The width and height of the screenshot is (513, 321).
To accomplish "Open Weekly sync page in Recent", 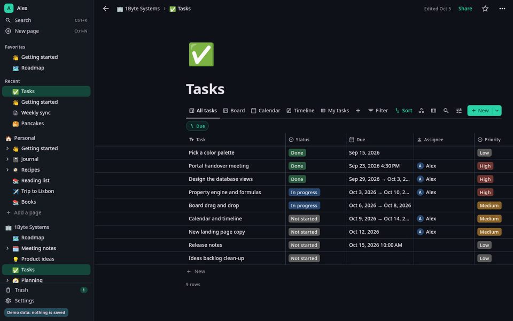I will (x=46, y=113).
